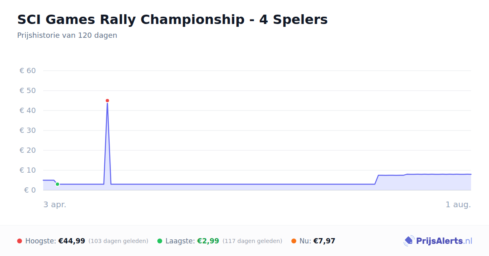The image size is (489, 256).
Task: Click the € 30 axis label
Action: [28, 130]
